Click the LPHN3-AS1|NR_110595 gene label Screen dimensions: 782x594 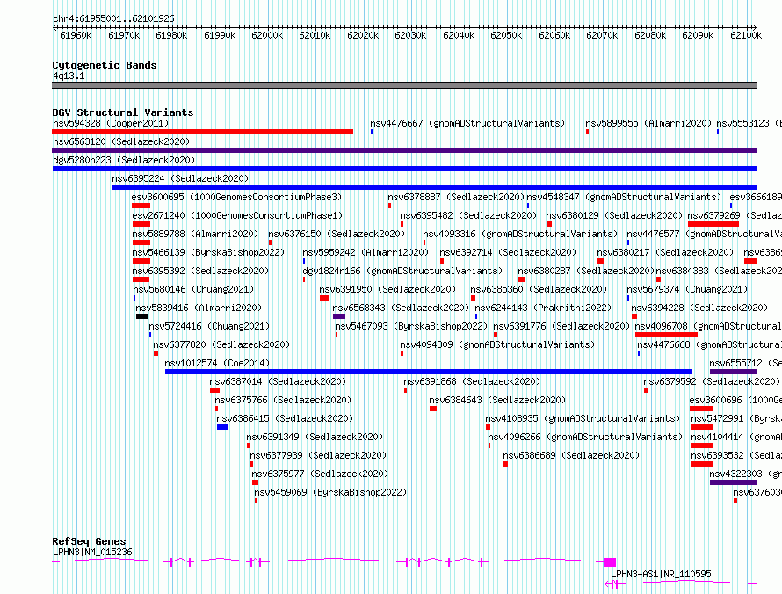[661, 574]
